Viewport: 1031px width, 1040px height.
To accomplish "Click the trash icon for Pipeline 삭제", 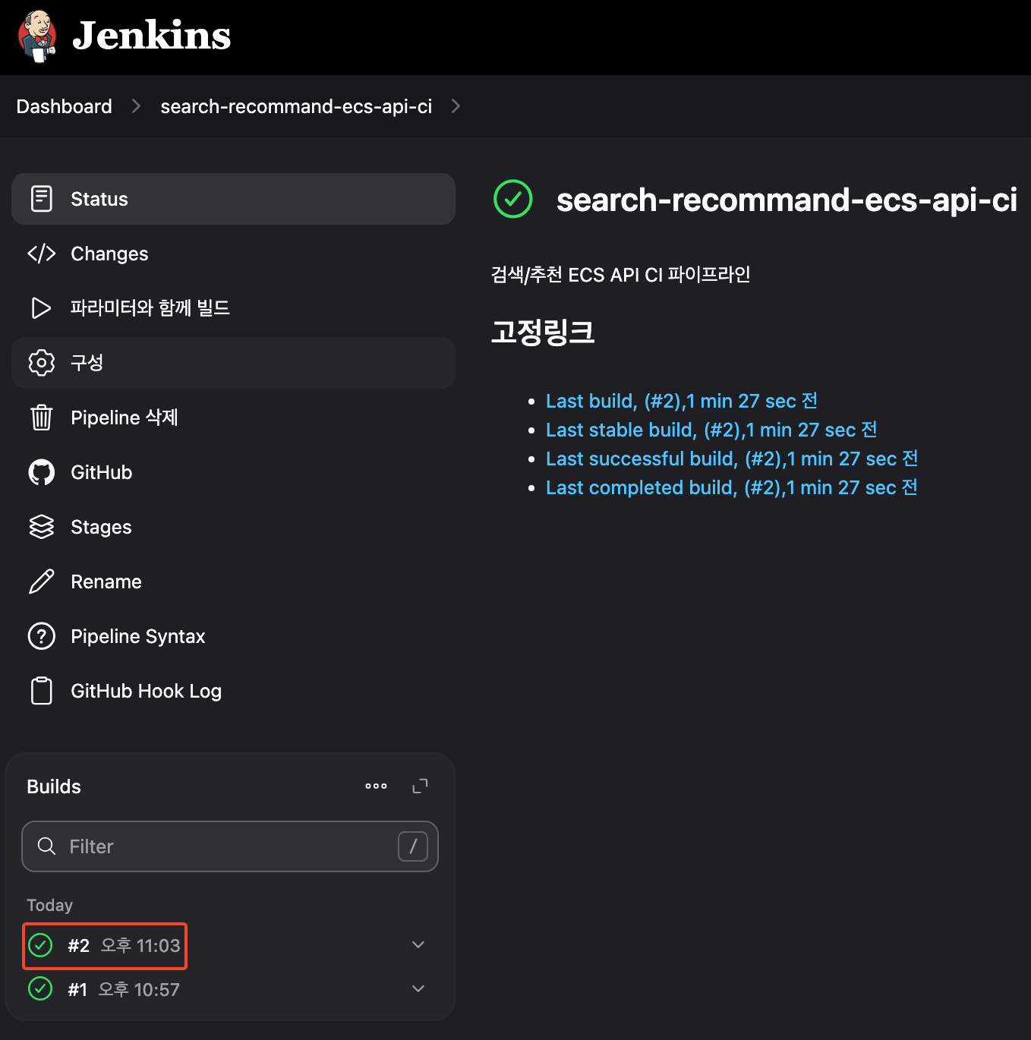I will tap(42, 418).
